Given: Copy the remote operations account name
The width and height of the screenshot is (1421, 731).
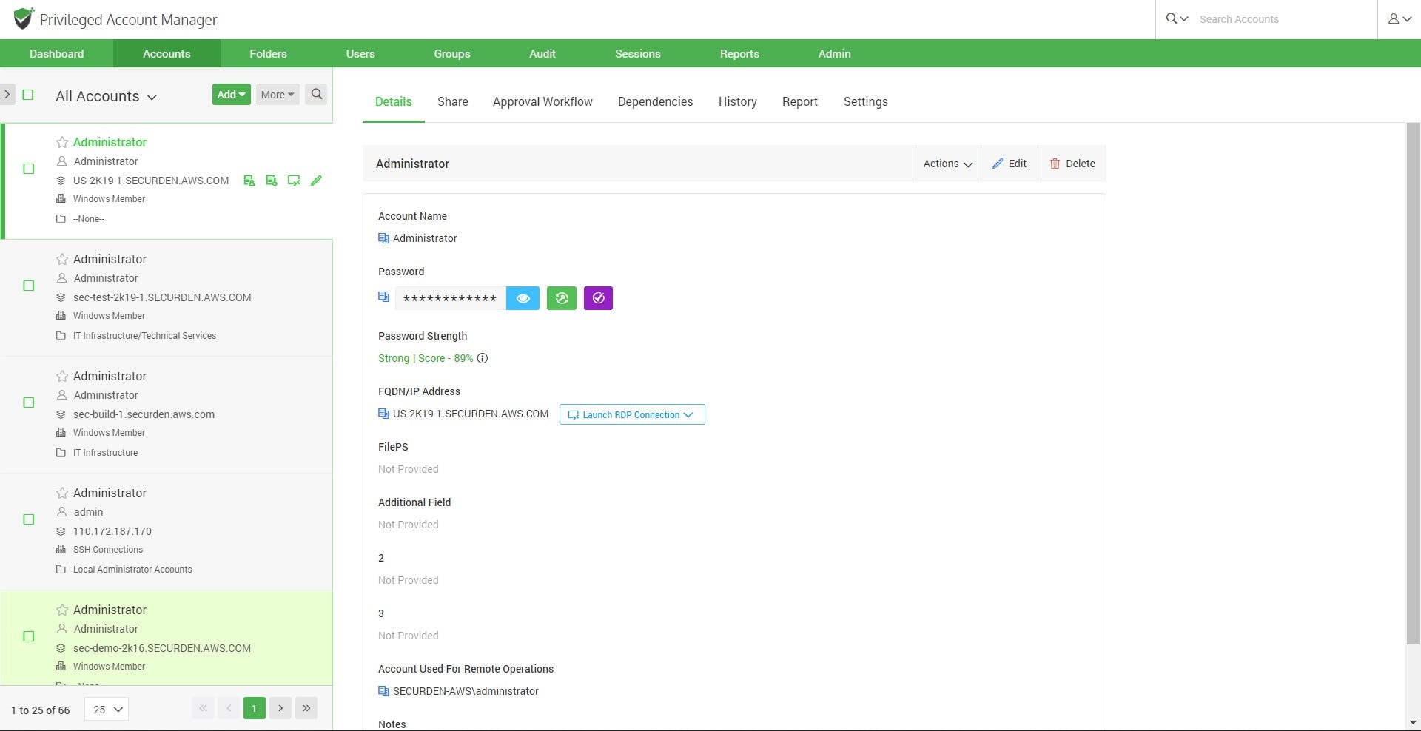Looking at the screenshot, I should [383, 691].
